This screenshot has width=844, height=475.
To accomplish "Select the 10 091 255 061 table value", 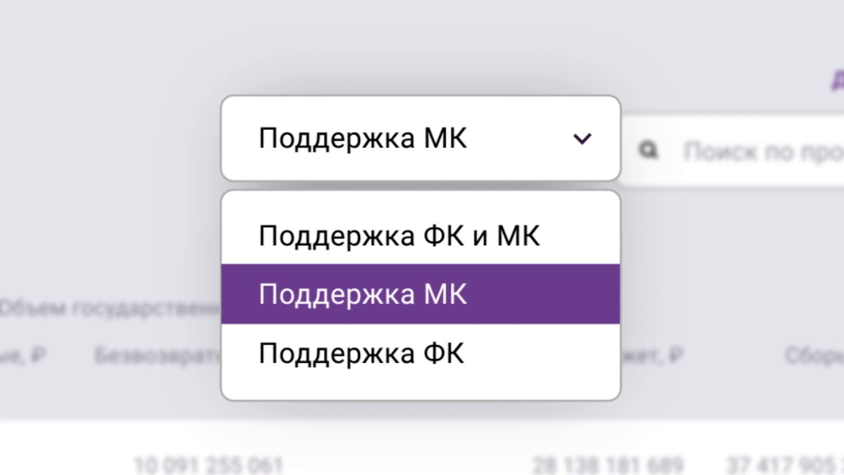I will (208, 464).
